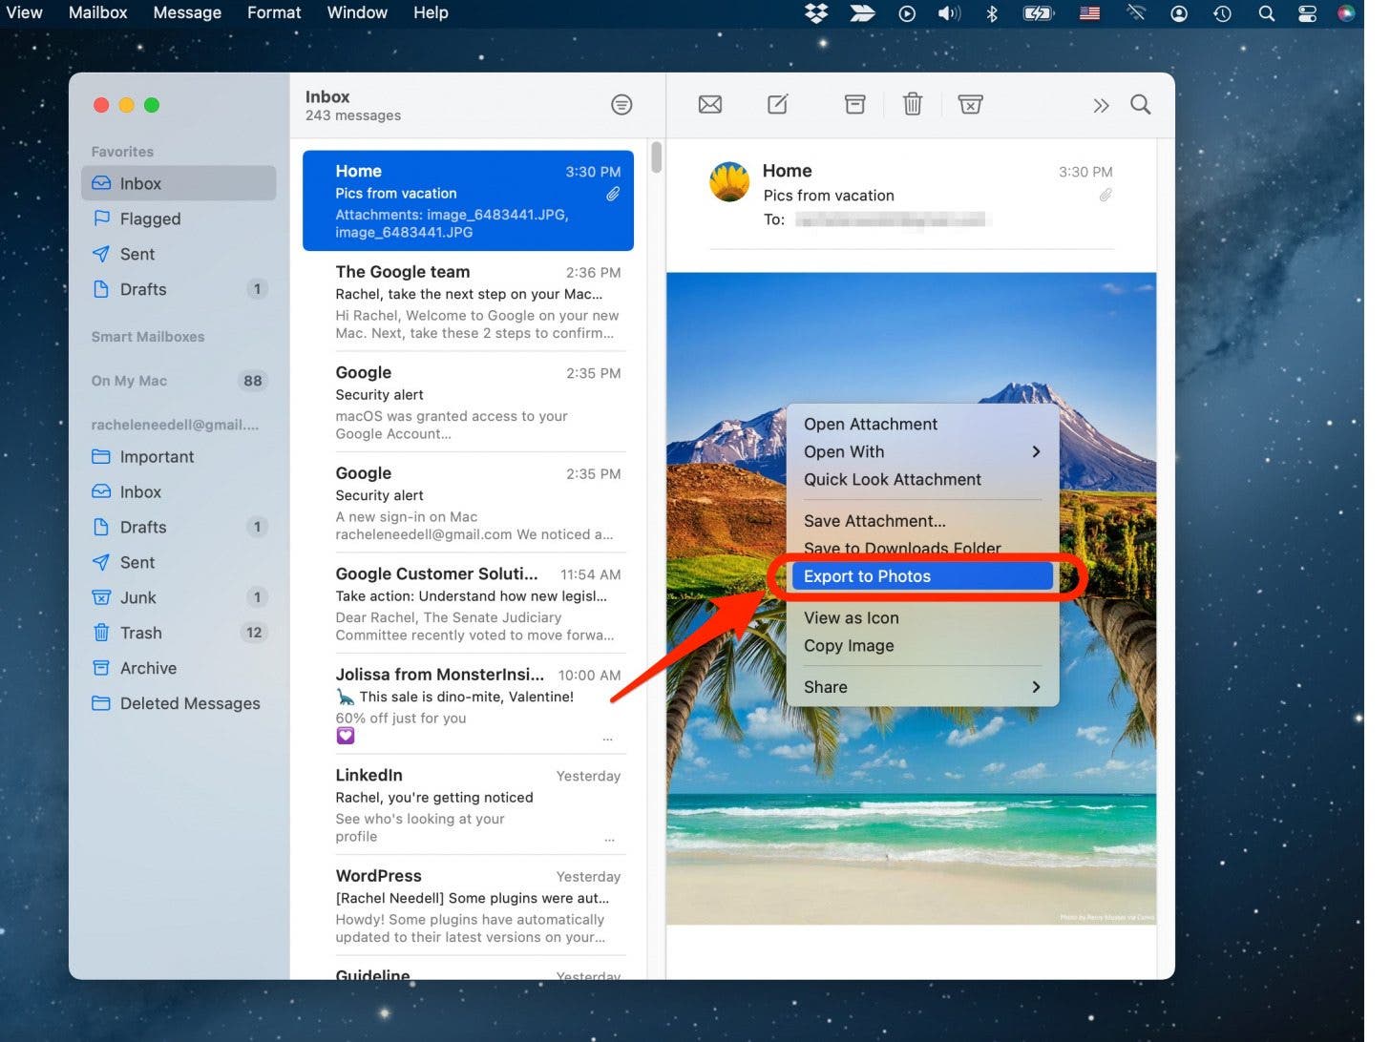Delete message using trash can icon
Viewport: 1390px width, 1042px height.
[x=912, y=105]
